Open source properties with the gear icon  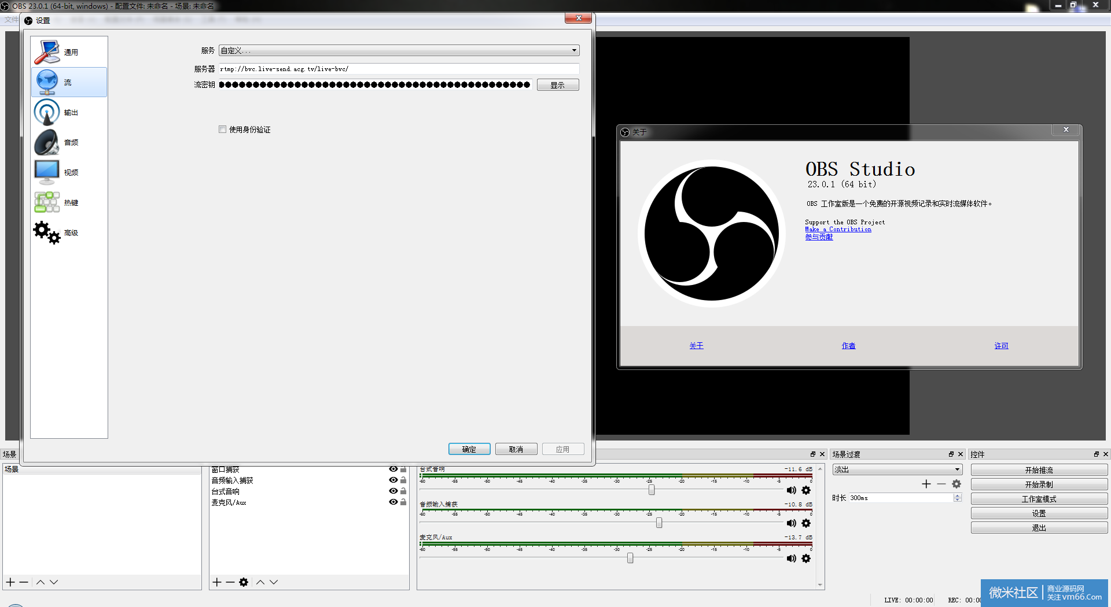point(244,582)
